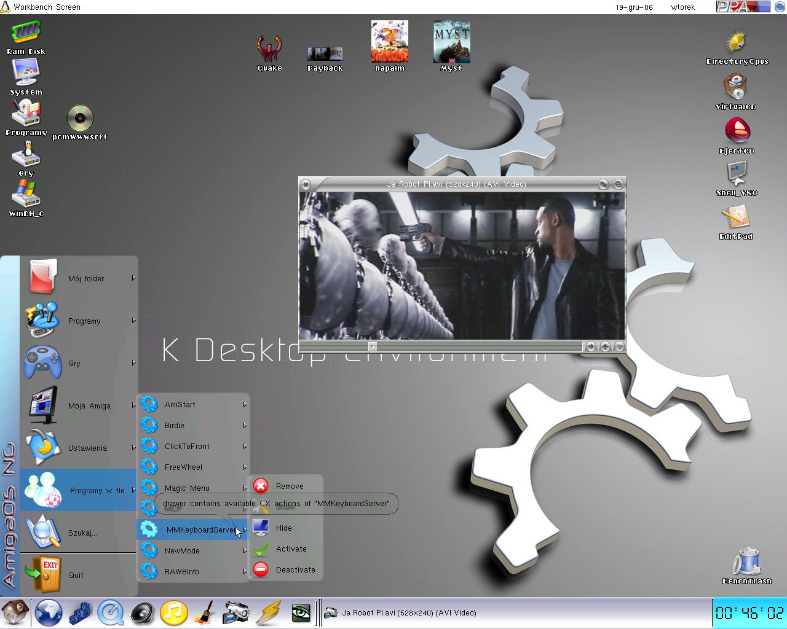The height and width of the screenshot is (629, 787).
Task: Open the Shell_VNC icon
Action: (737, 178)
